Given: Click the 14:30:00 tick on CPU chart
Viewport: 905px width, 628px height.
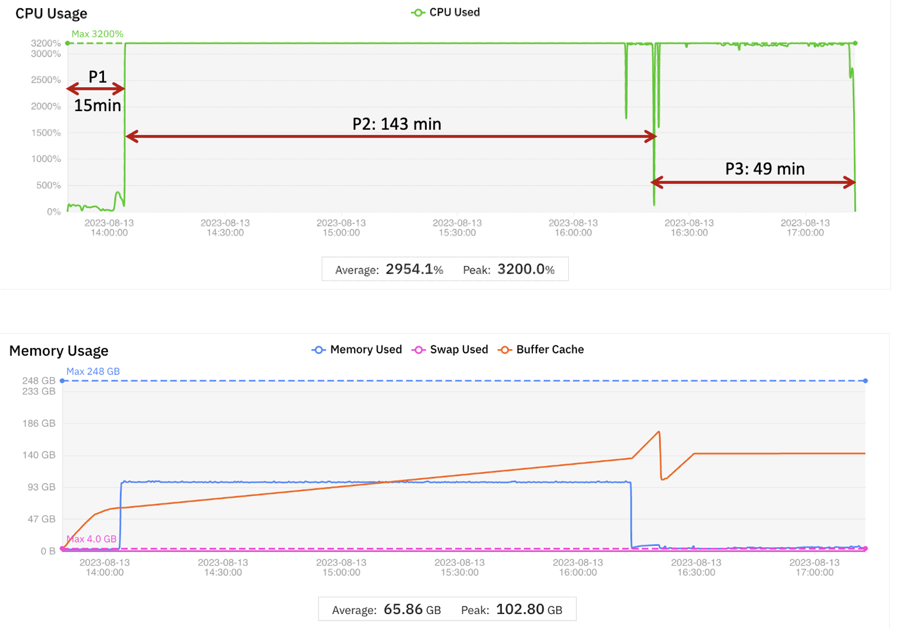Looking at the screenshot, I should pyautogui.click(x=225, y=228).
